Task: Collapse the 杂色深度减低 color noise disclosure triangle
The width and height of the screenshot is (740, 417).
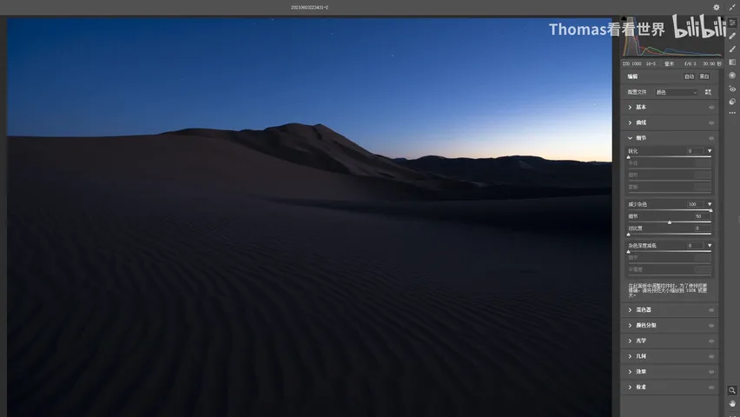Action: 710,246
